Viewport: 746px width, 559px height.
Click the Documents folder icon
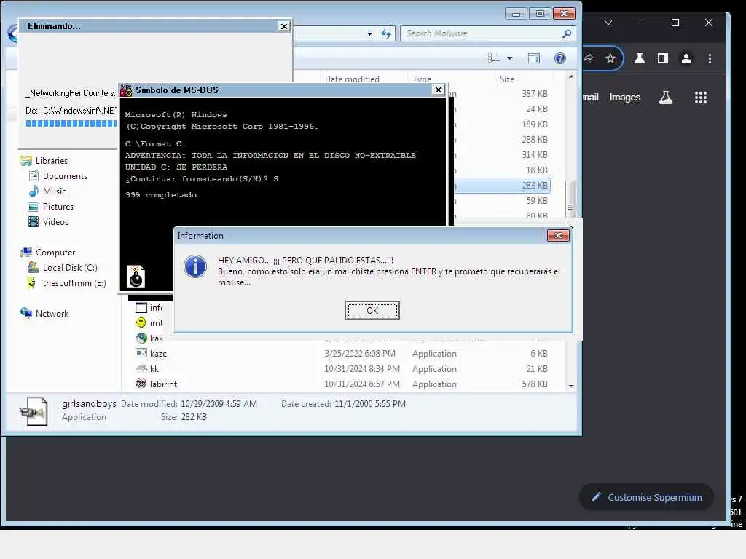point(34,176)
